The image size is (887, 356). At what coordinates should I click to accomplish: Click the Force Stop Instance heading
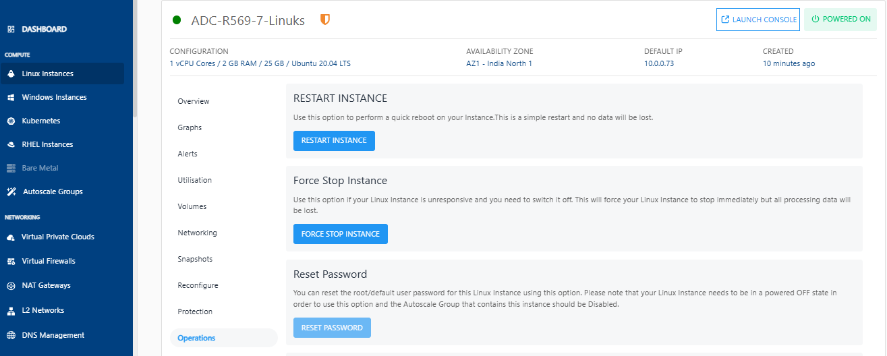tap(340, 181)
